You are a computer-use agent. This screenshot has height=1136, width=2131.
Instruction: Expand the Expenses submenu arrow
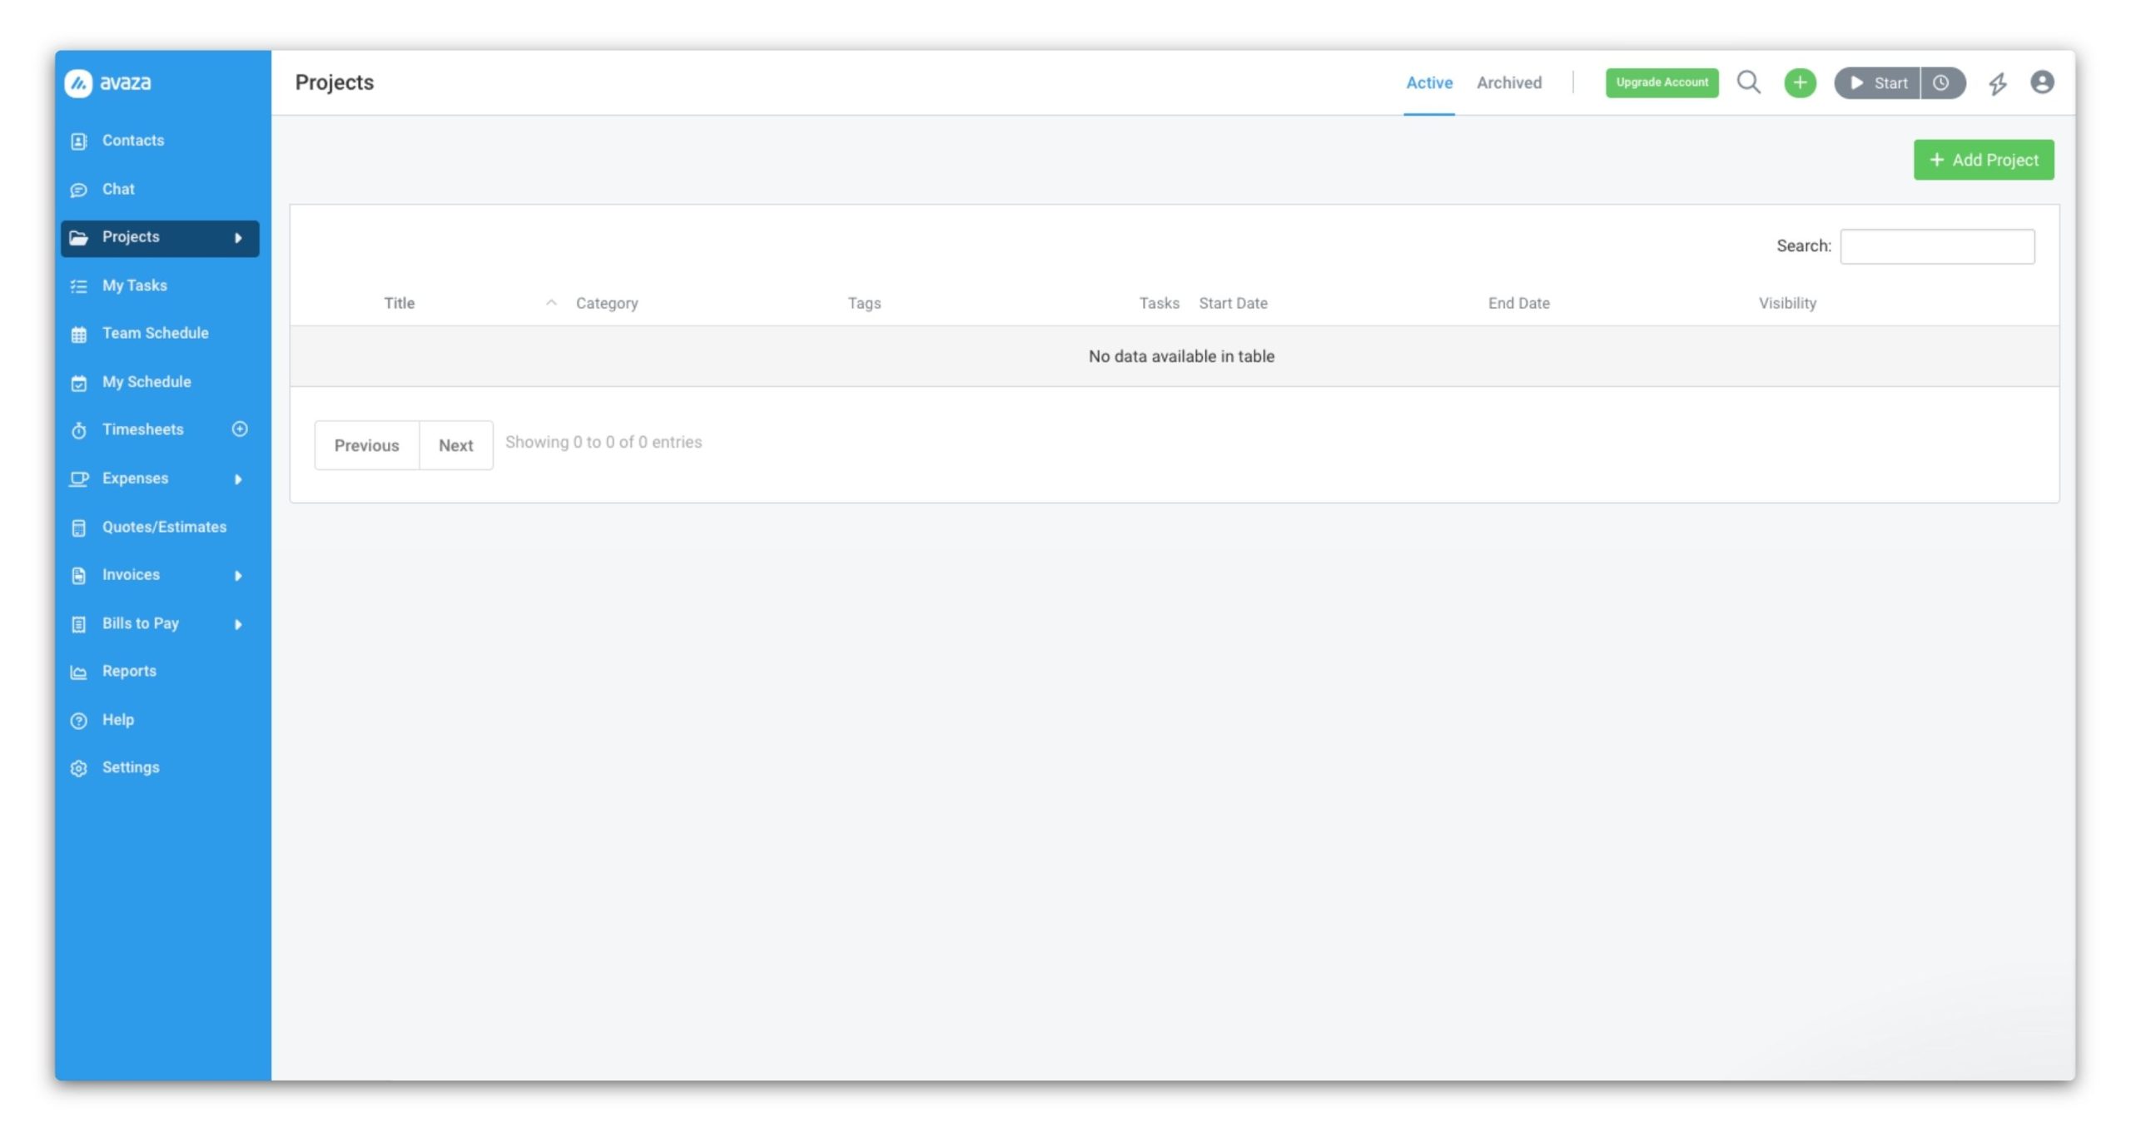238,479
